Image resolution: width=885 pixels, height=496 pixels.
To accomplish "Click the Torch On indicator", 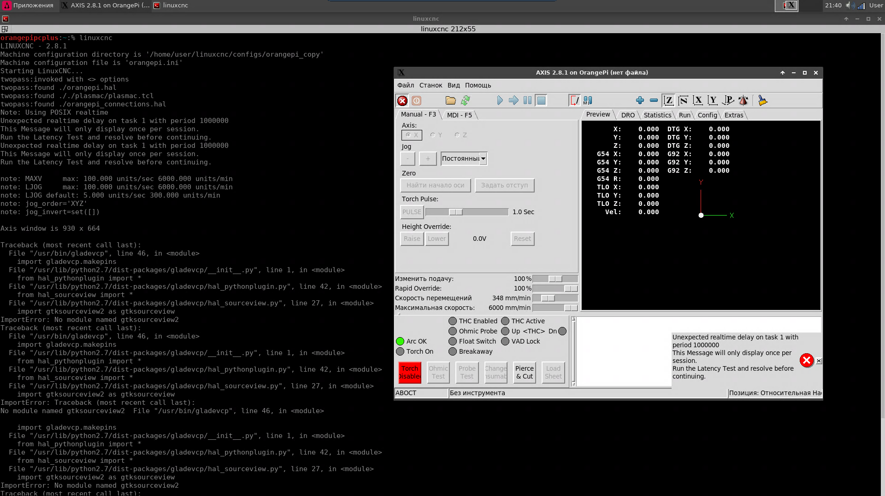I will point(400,351).
